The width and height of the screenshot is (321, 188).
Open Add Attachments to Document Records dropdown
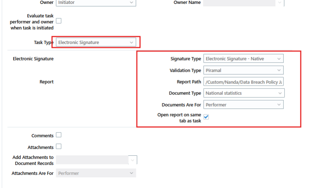point(96,160)
